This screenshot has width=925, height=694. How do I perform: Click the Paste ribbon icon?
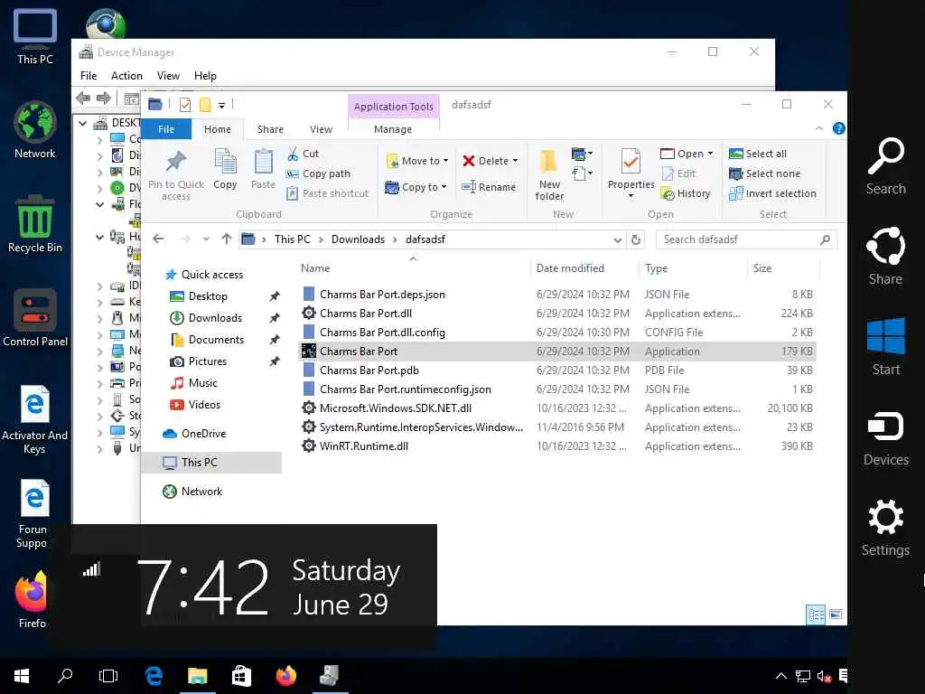[263, 161]
